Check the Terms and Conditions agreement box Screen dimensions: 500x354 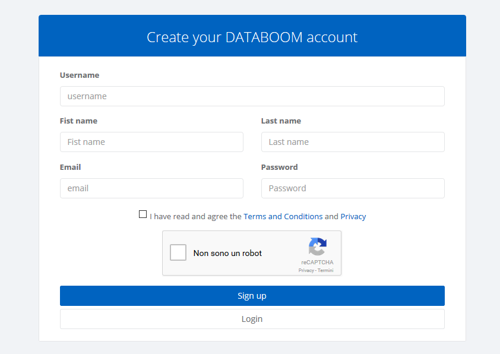[143, 214]
